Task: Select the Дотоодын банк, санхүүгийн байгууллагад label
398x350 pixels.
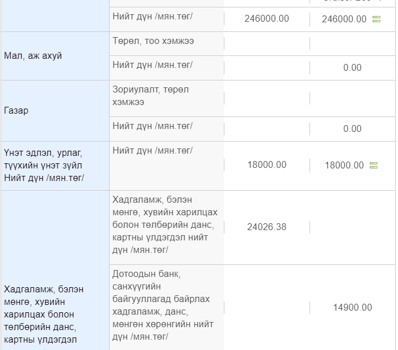Action: click(163, 305)
